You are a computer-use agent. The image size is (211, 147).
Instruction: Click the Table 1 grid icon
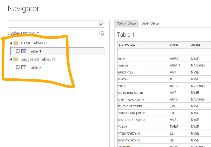point(24,51)
